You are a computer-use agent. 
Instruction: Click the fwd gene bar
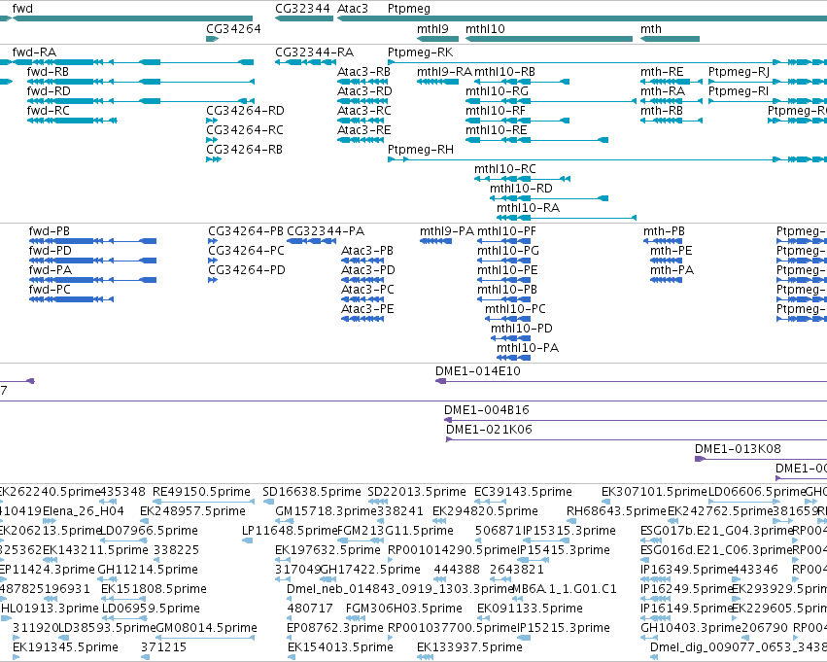pos(132,18)
